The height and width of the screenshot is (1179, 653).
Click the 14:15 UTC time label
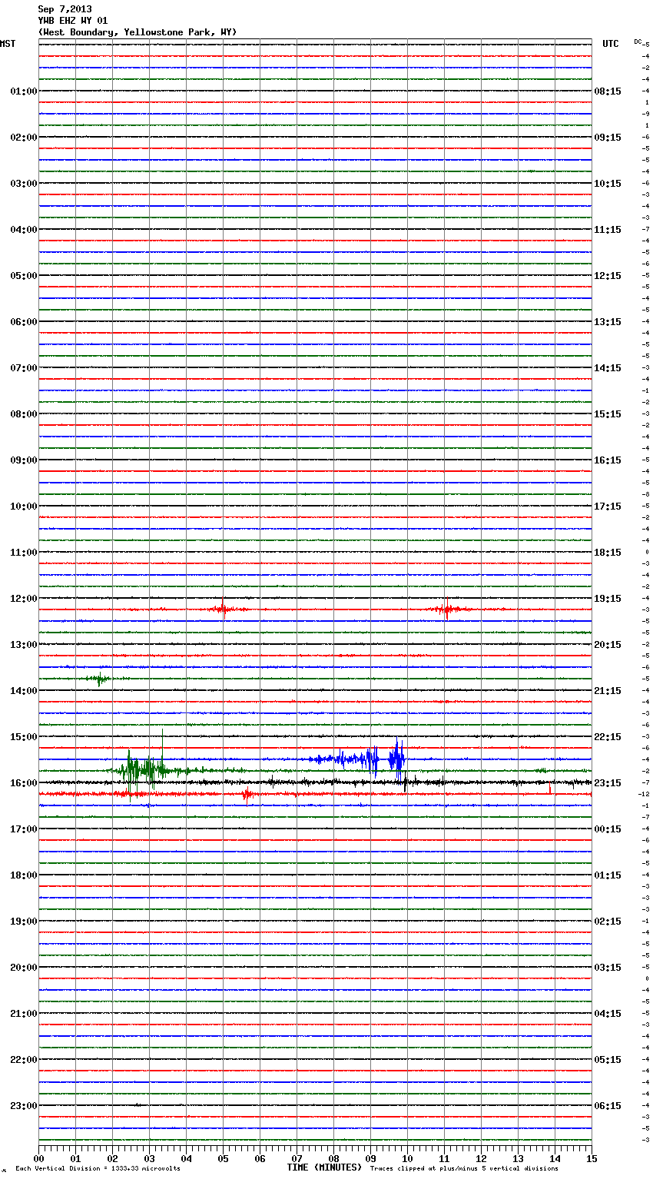click(x=608, y=367)
